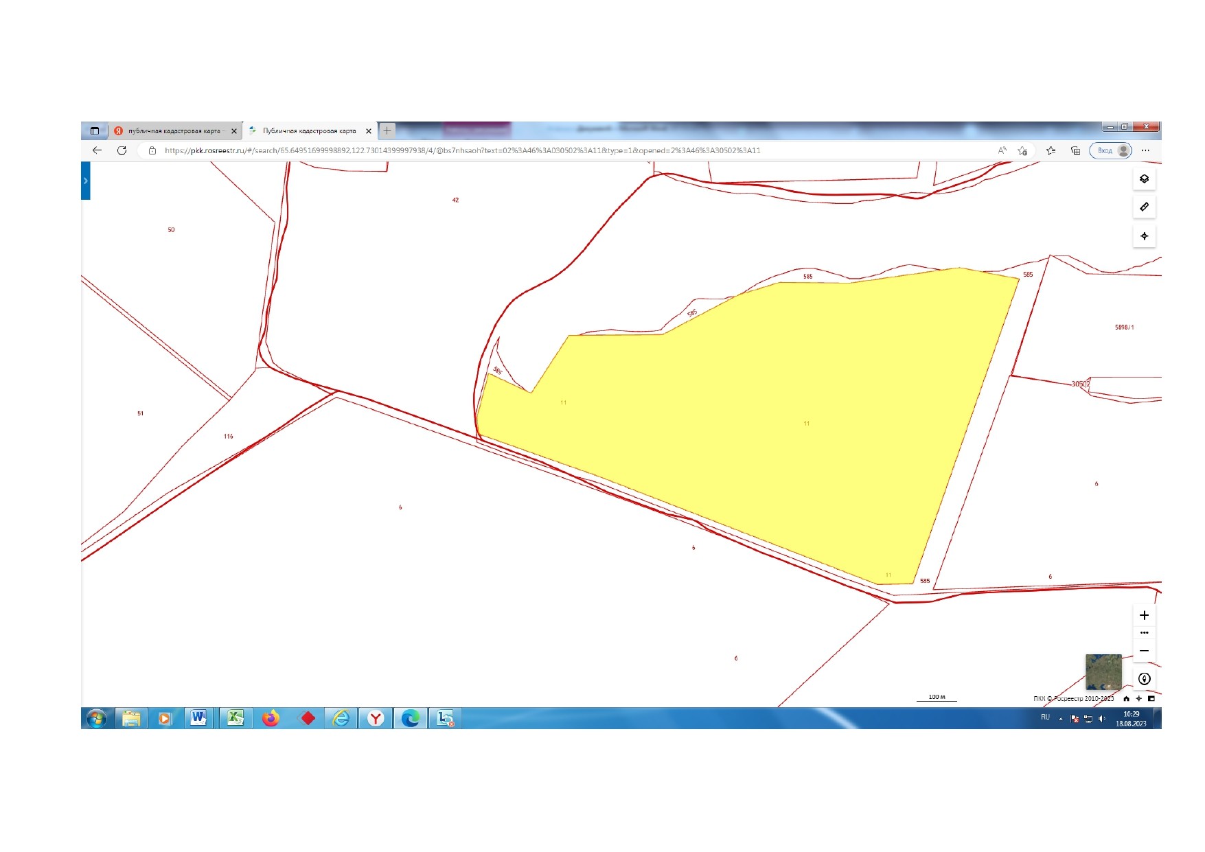Expand the blue left sidebar panel
1205x852 pixels.
[x=86, y=181]
